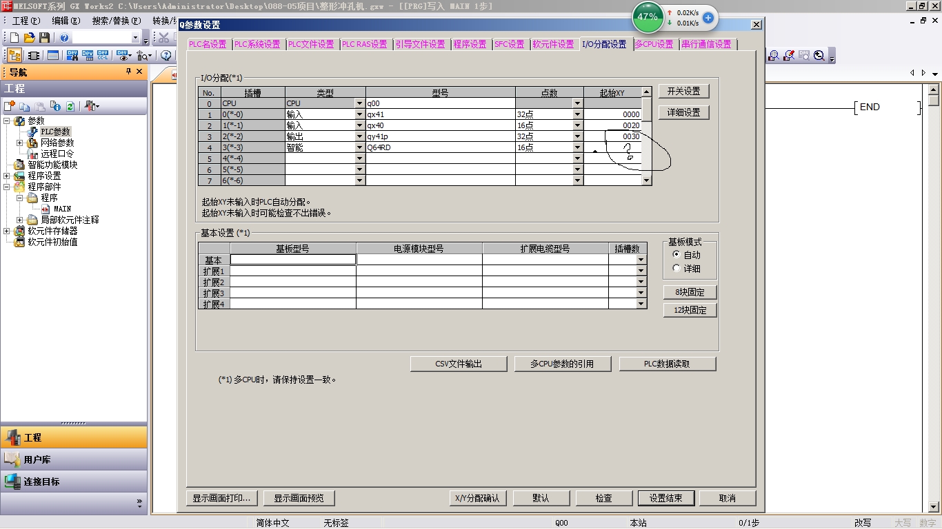The image size is (942, 529).
Task: Open points dropdown for Q64RD row
Action: [x=578, y=147]
